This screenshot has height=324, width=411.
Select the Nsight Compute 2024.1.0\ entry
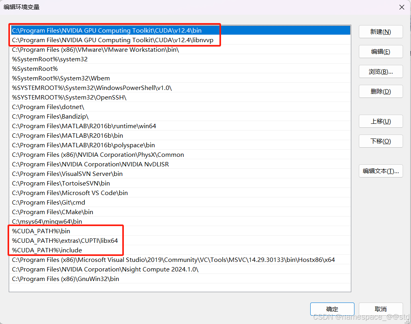pyautogui.click(x=180, y=269)
